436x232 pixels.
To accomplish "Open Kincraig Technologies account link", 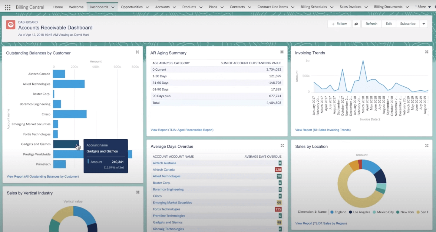I will [x=168, y=229].
